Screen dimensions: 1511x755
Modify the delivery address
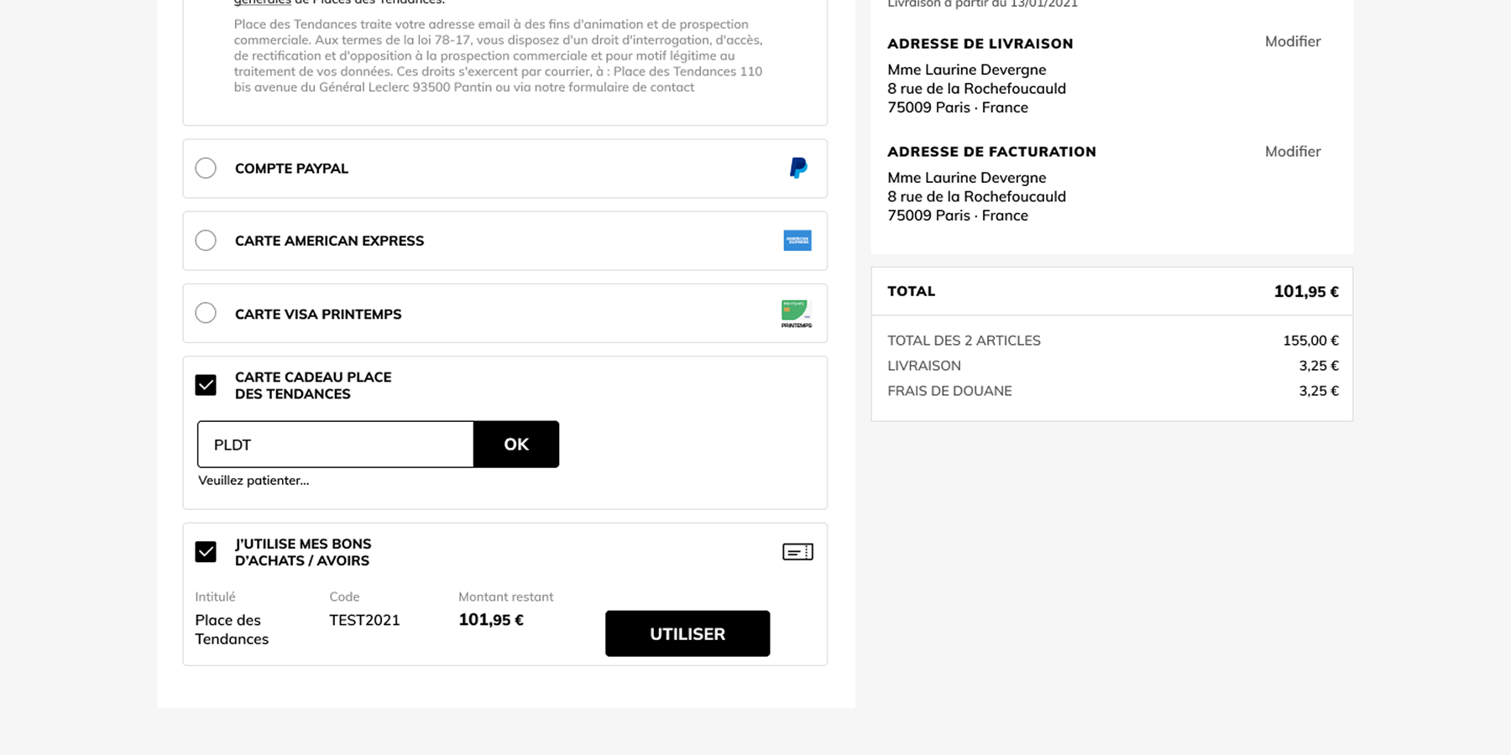(1292, 42)
